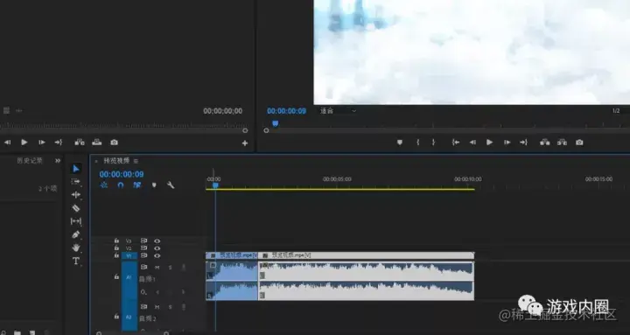The height and width of the screenshot is (335, 630).
Task: Select the Type tool (T)
Action: [x=75, y=262]
